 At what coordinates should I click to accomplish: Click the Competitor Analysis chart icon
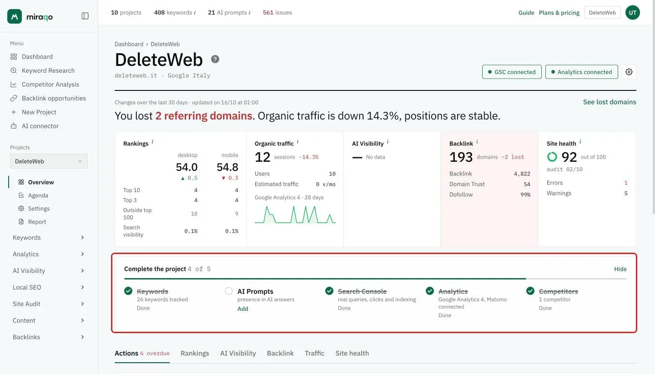[14, 85]
